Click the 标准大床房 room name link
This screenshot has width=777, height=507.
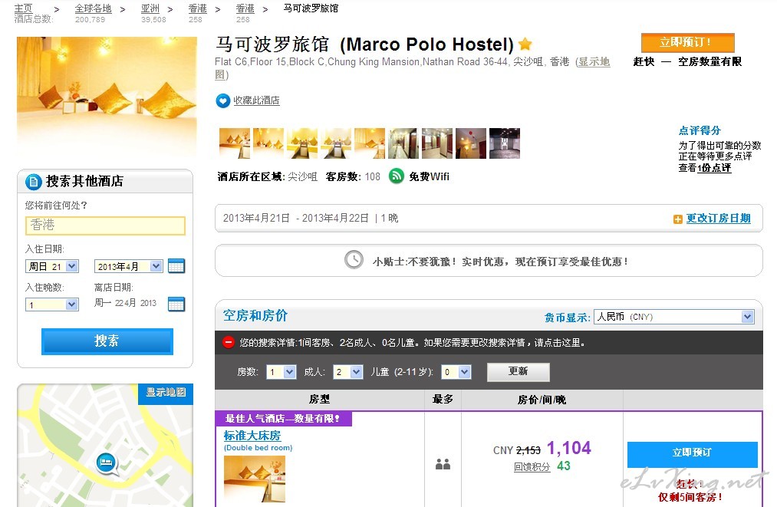click(252, 436)
